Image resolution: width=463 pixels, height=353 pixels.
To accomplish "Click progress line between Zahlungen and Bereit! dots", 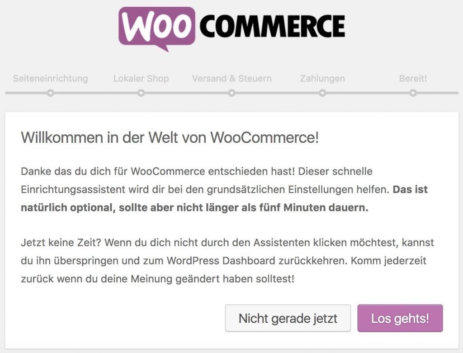I will tap(368, 93).
